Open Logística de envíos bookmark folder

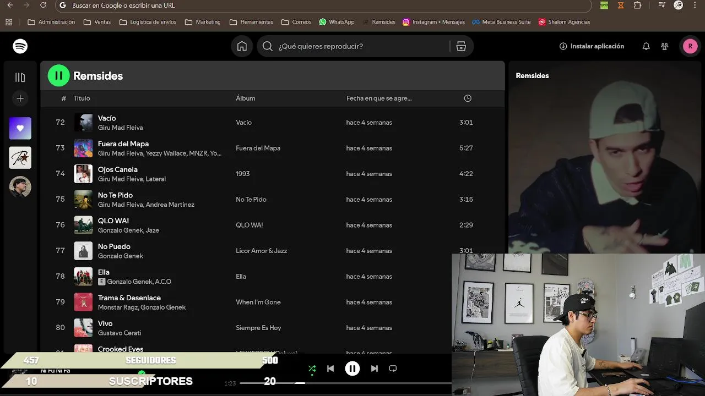coord(148,22)
